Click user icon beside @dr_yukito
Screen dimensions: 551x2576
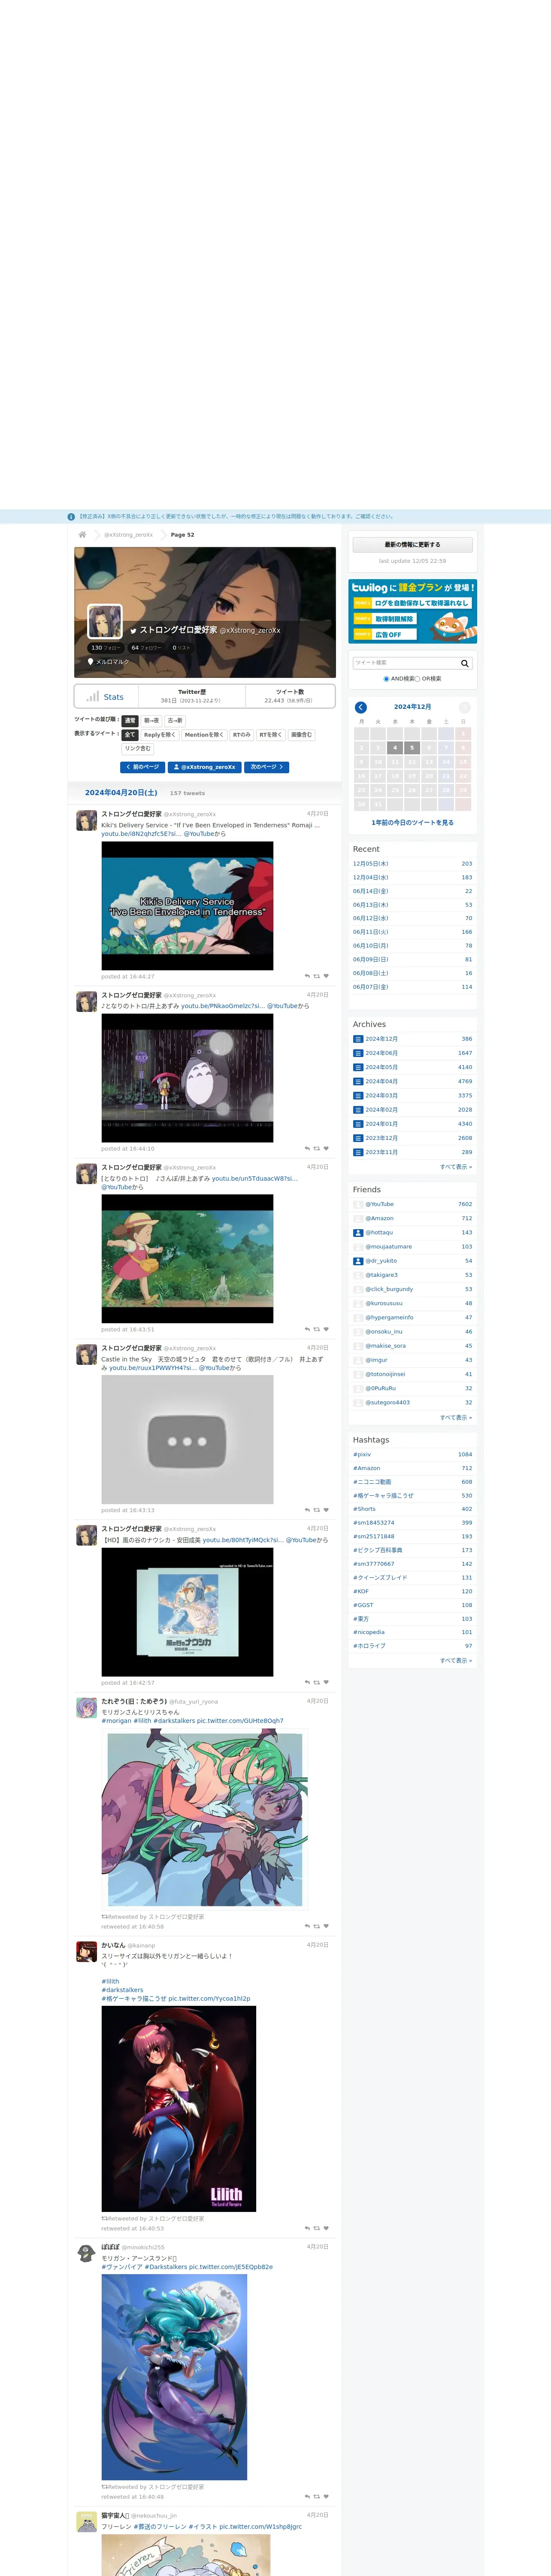358,1261
